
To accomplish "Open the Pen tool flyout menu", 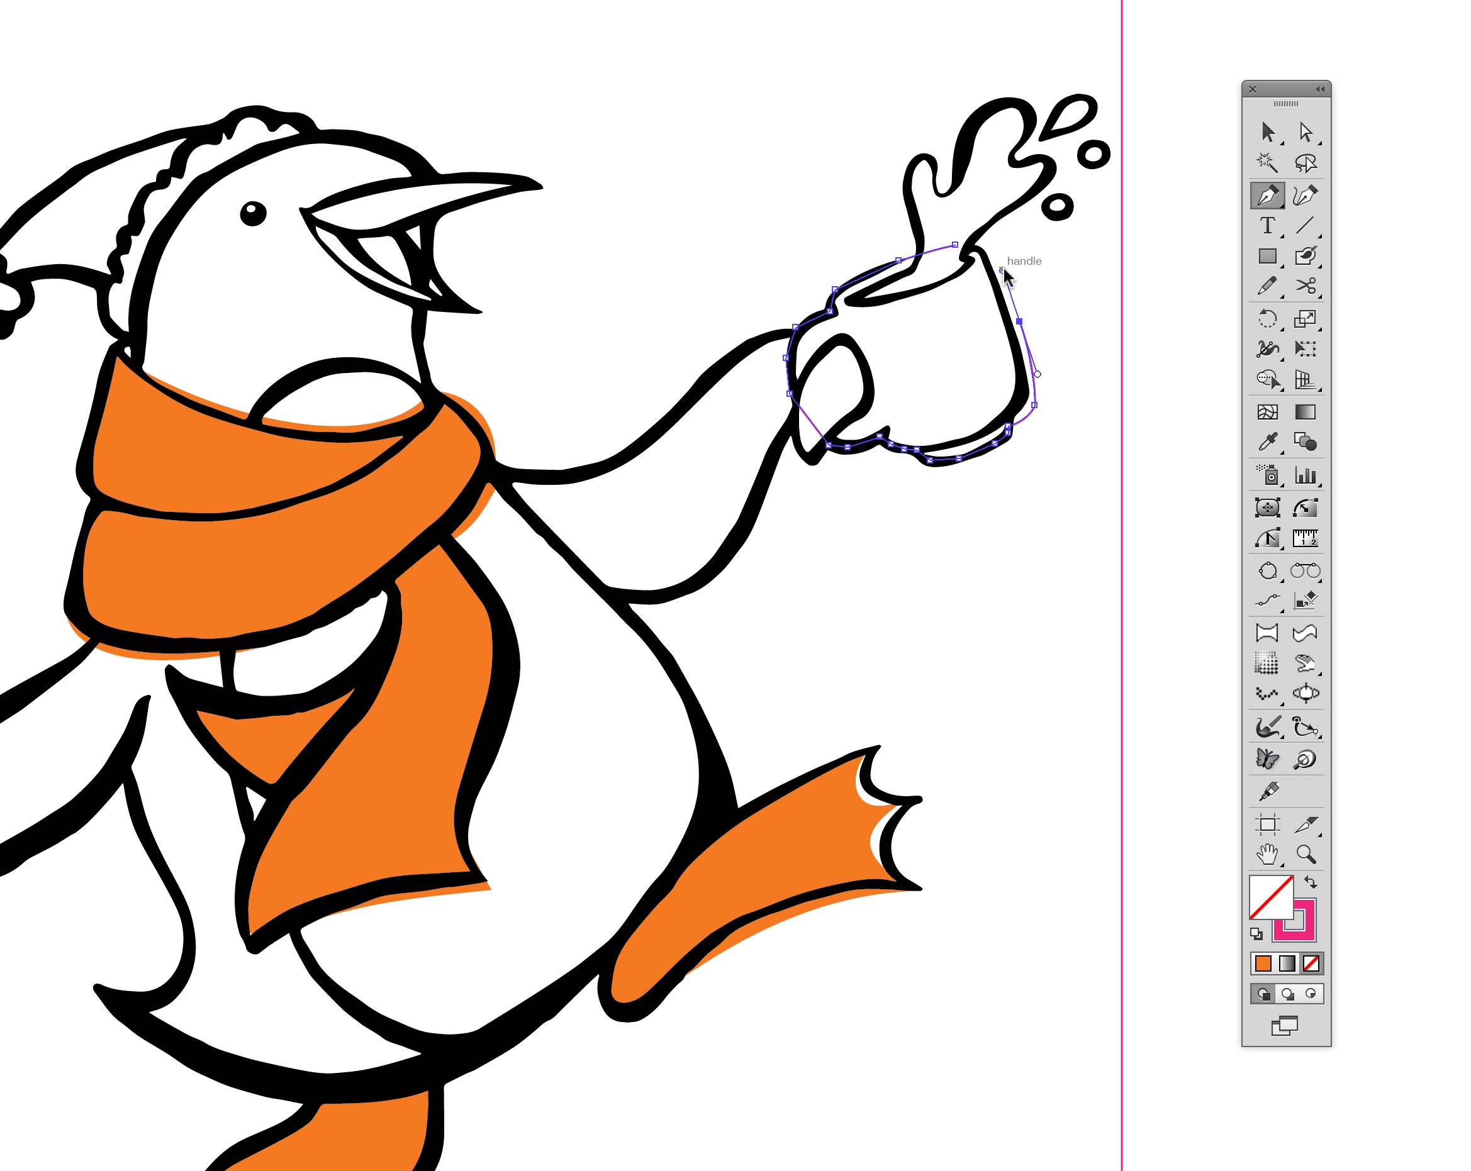I will (1282, 207).
